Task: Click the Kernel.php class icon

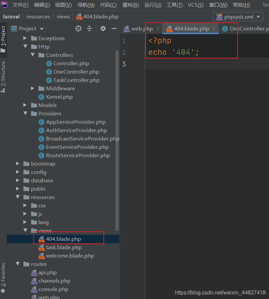Action: point(41,97)
